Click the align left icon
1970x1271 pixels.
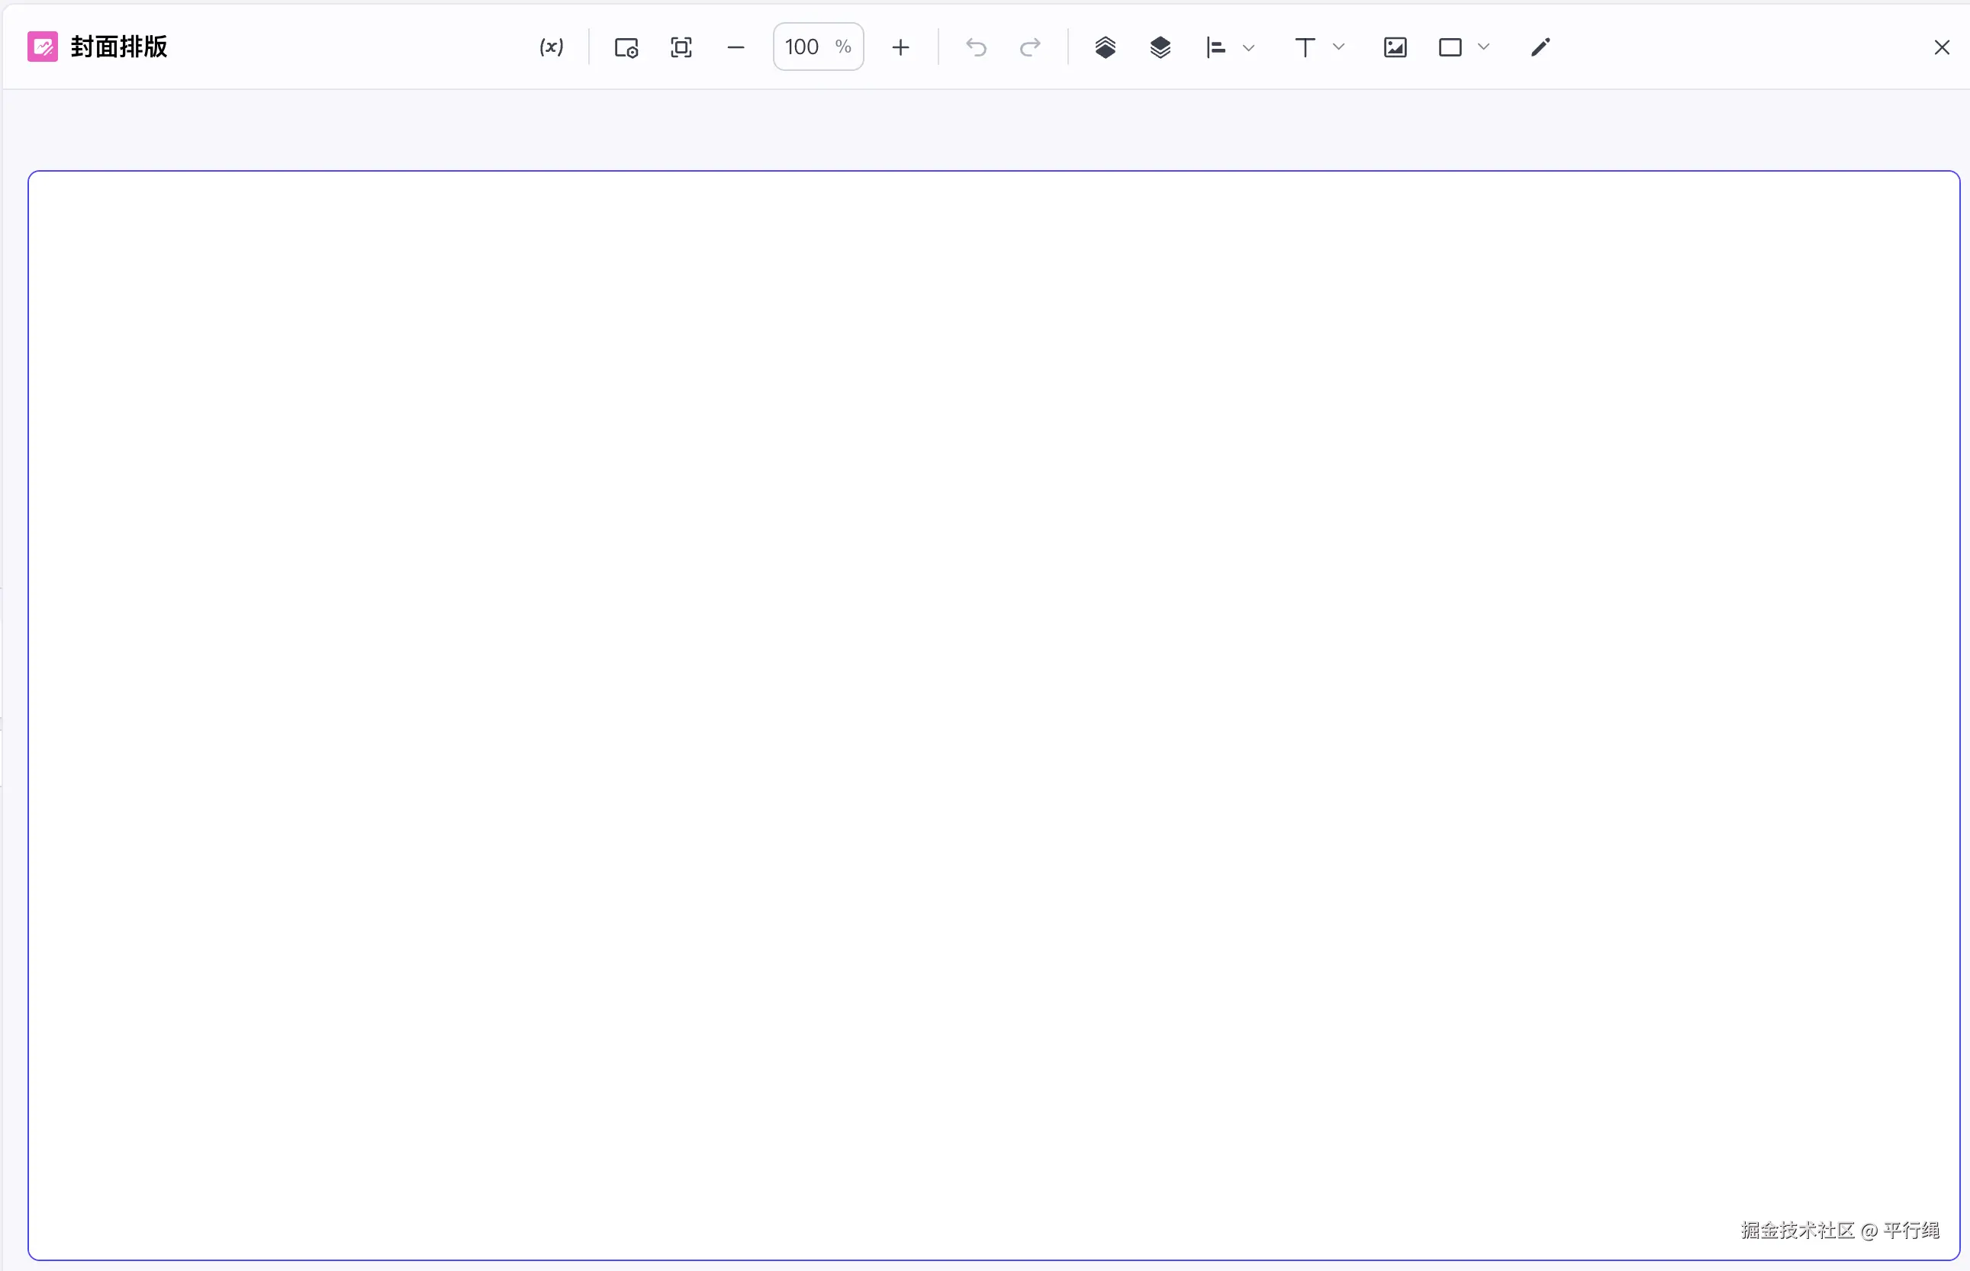coord(1215,47)
